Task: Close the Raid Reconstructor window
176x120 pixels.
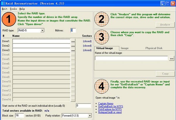Action: [x=173, y=4]
